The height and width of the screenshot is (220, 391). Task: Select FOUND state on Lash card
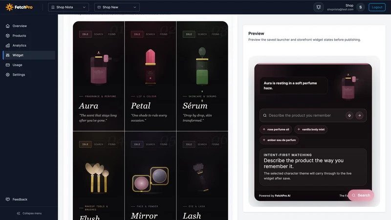(216, 144)
